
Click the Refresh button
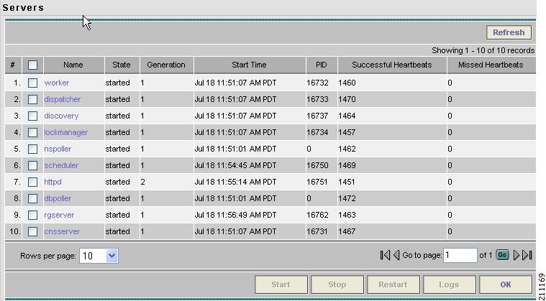tap(509, 32)
